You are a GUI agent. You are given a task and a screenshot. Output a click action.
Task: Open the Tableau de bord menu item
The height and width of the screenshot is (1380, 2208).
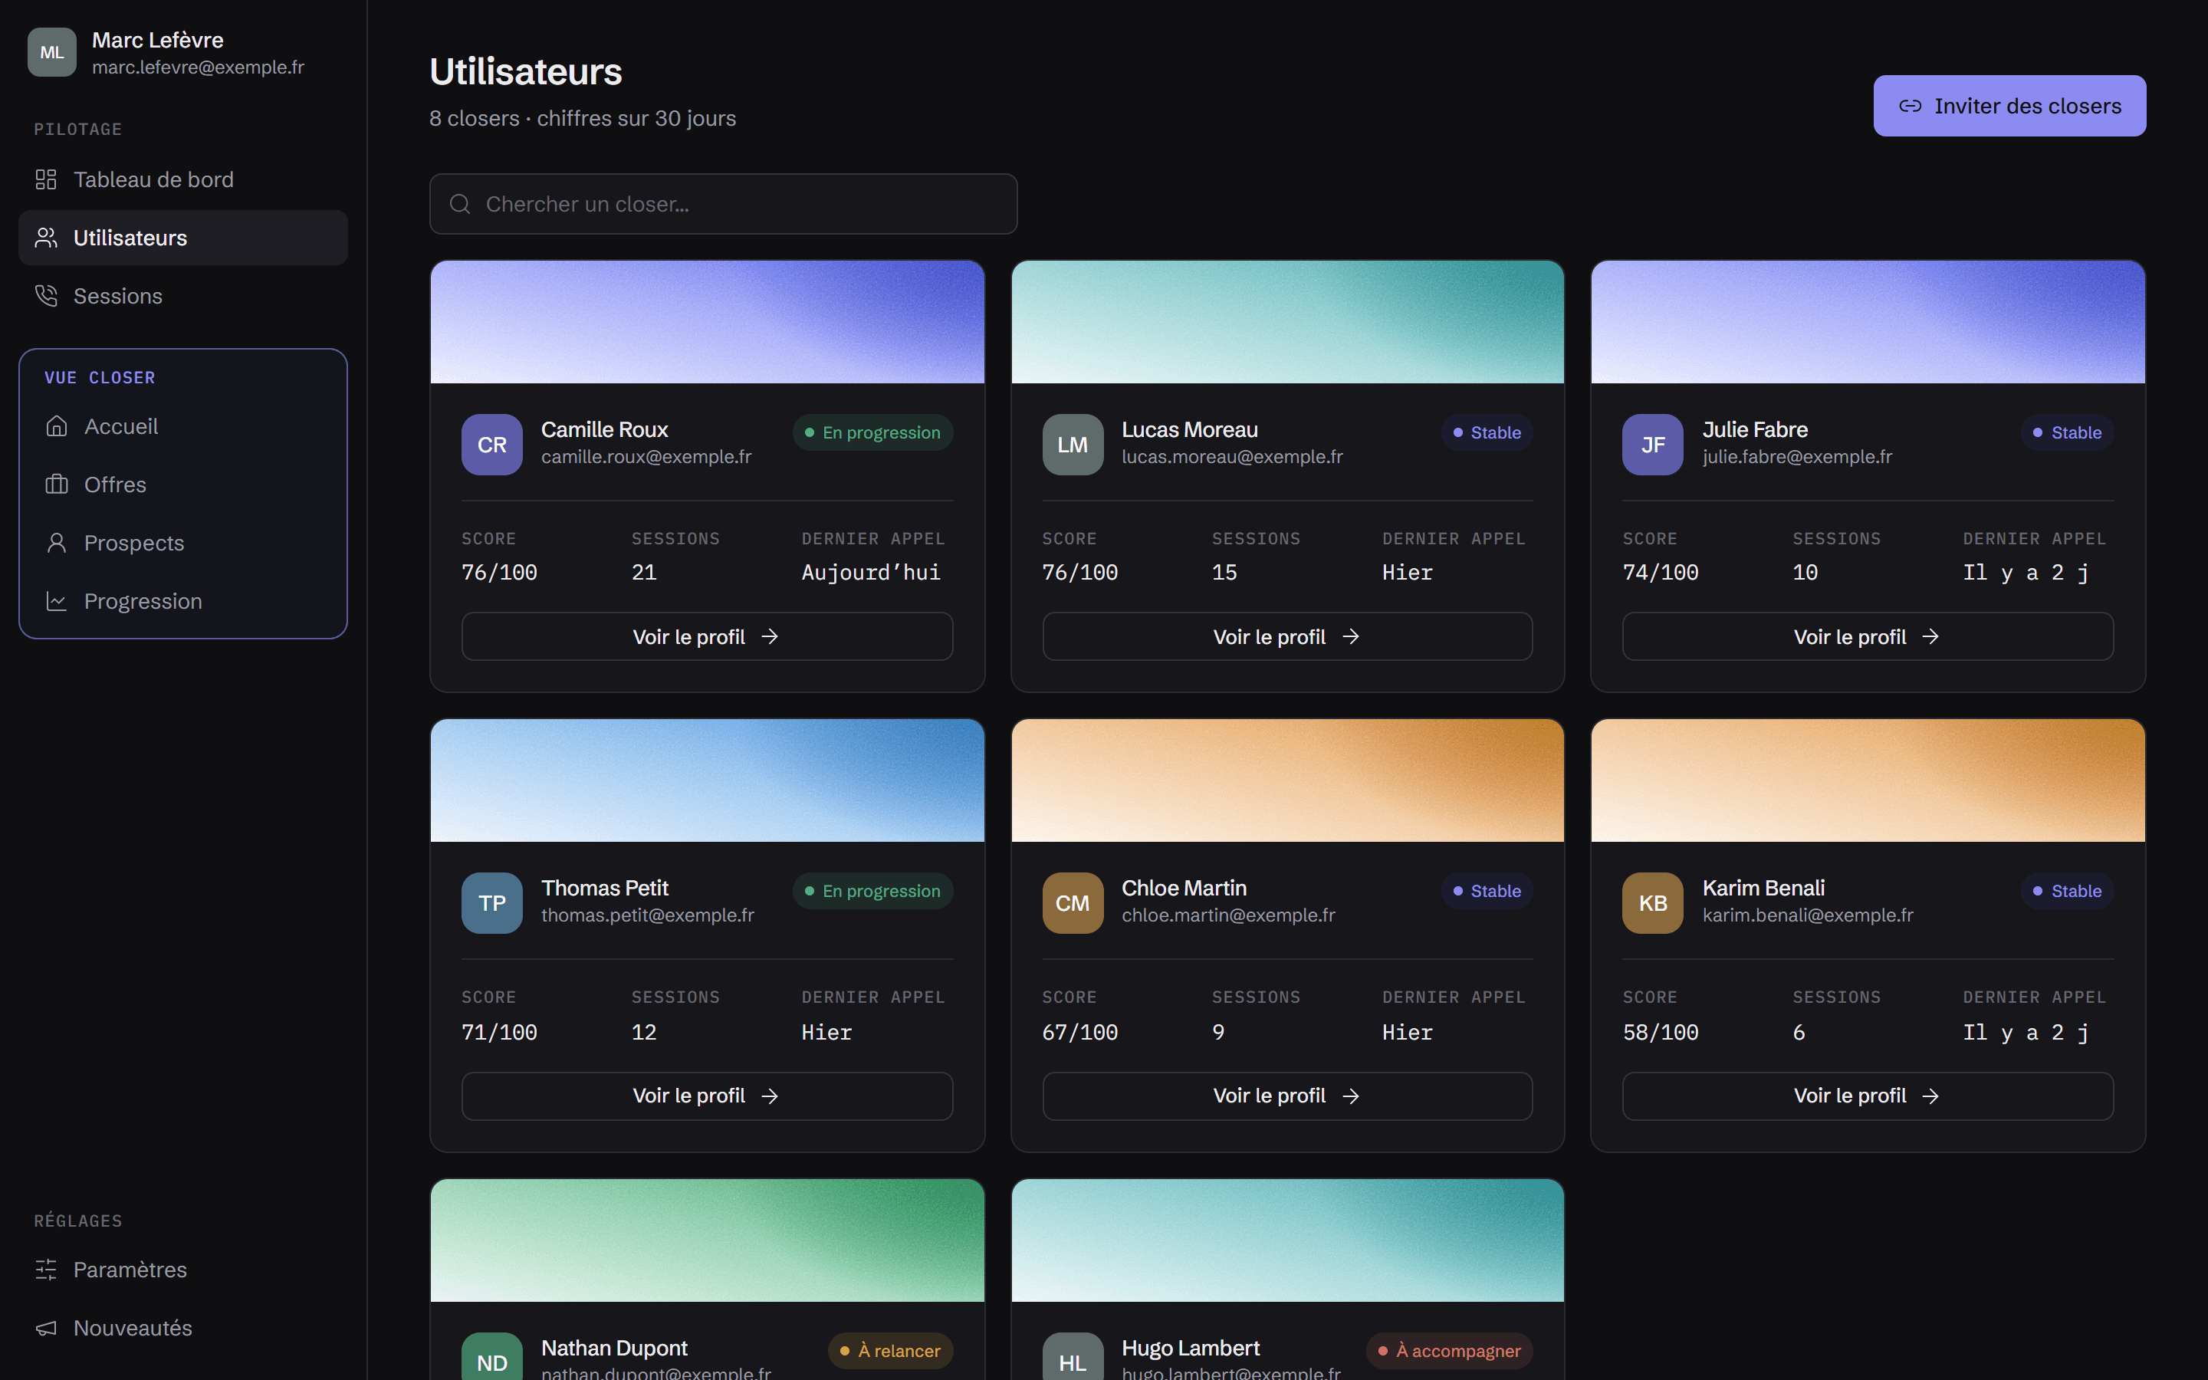coord(182,180)
